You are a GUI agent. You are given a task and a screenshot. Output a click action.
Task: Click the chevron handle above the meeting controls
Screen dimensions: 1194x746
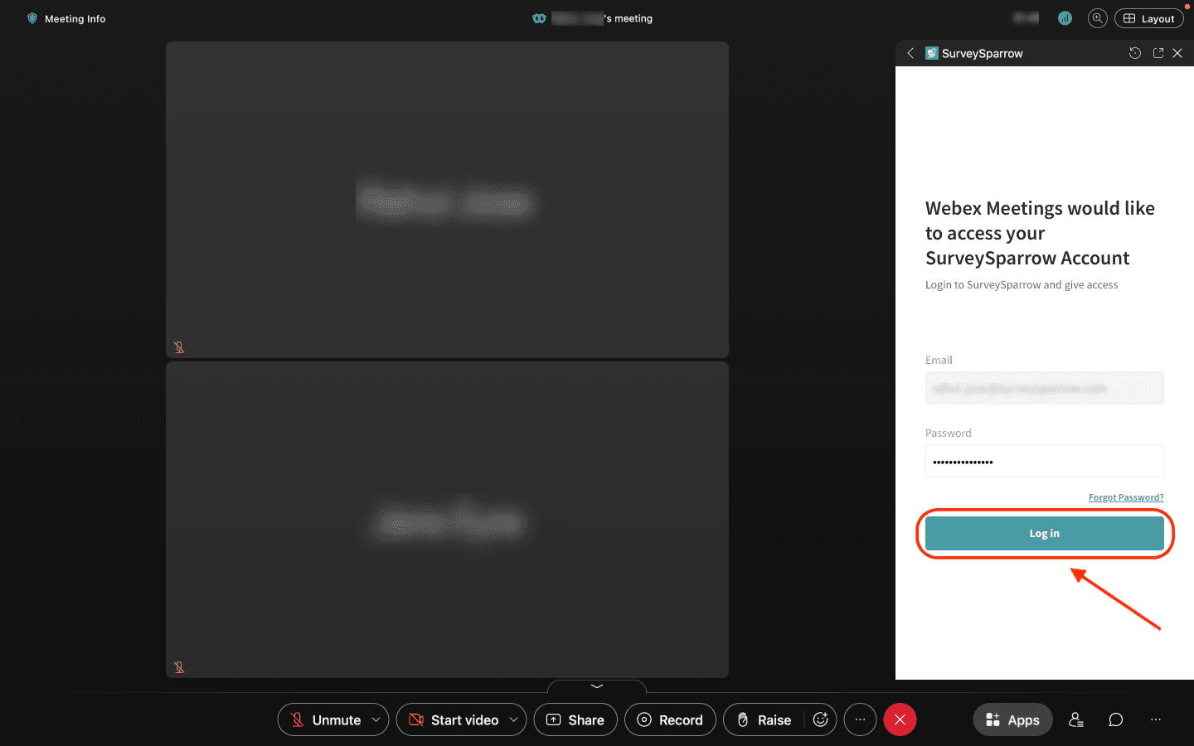(x=597, y=686)
